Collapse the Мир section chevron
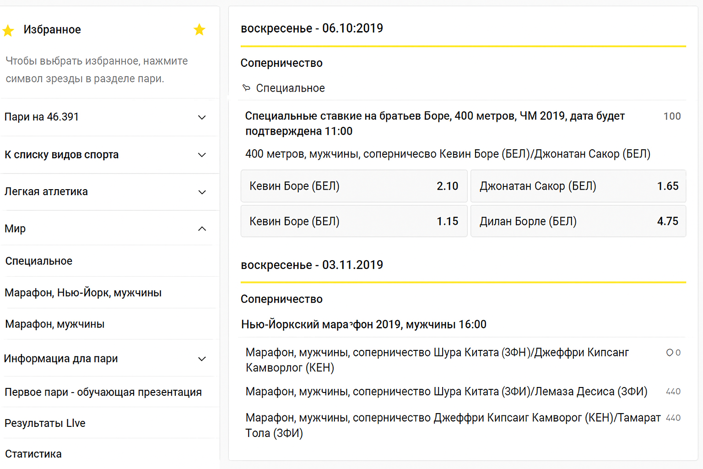703x469 pixels. [x=202, y=229]
